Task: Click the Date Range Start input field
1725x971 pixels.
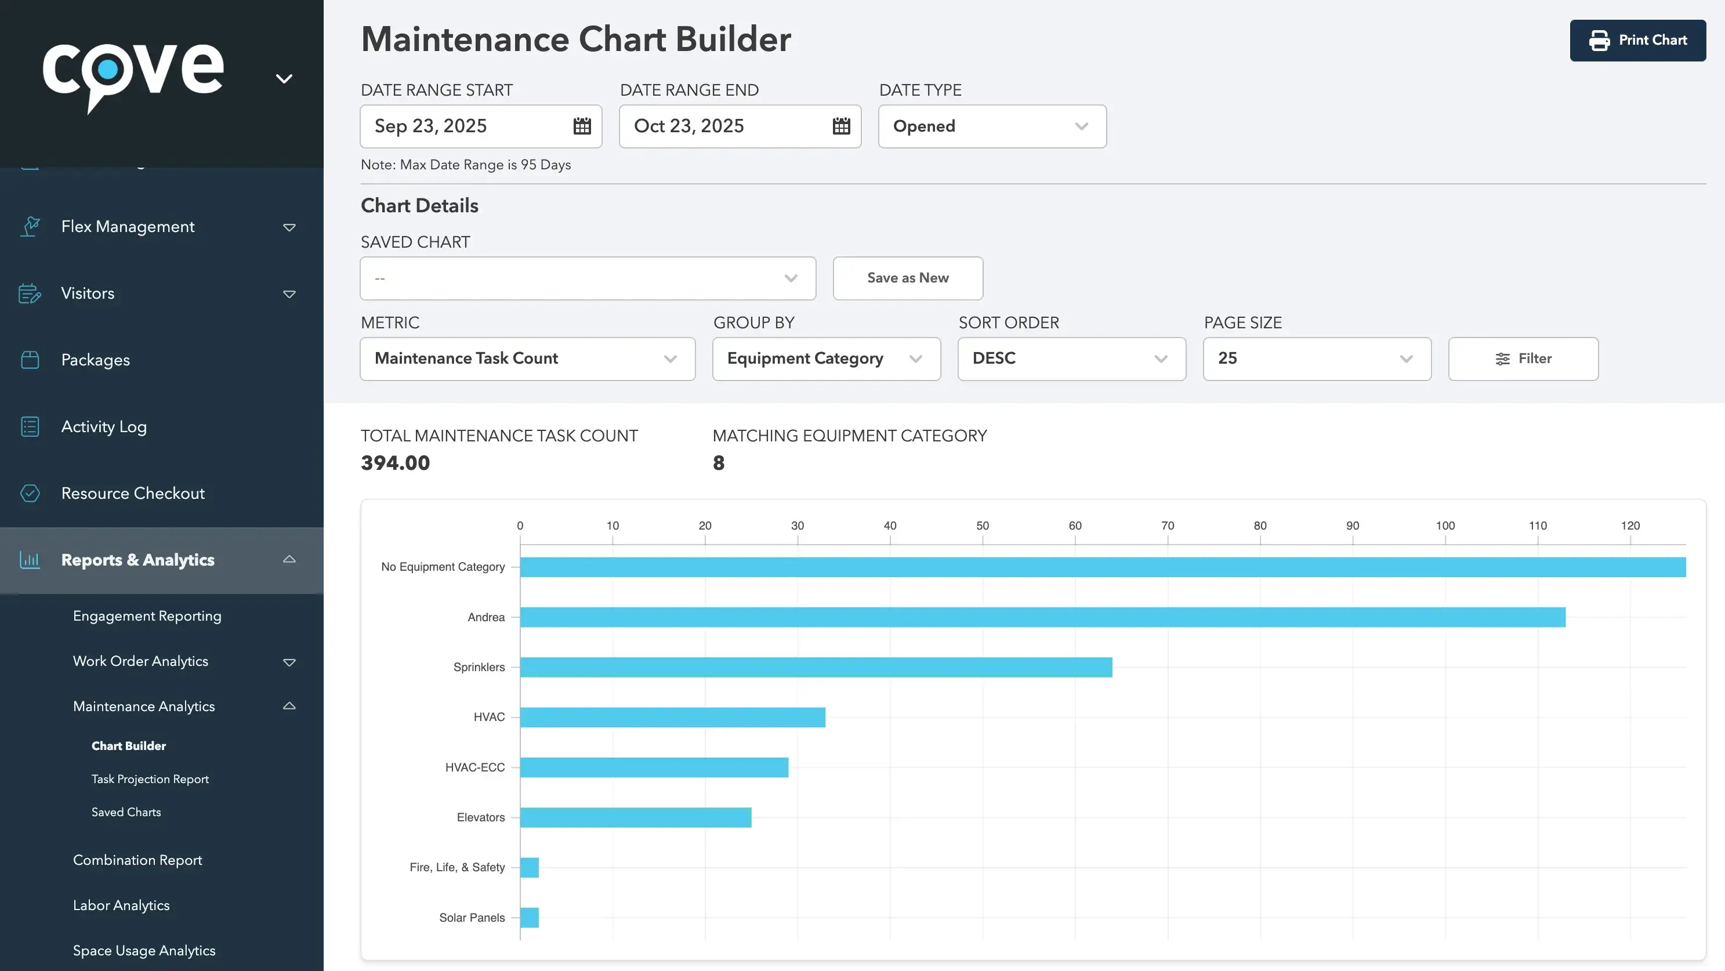Action: (x=469, y=126)
